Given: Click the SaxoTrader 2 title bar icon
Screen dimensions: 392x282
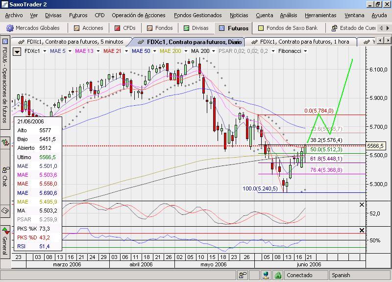Looking at the screenshot, I should click(x=4, y=4).
